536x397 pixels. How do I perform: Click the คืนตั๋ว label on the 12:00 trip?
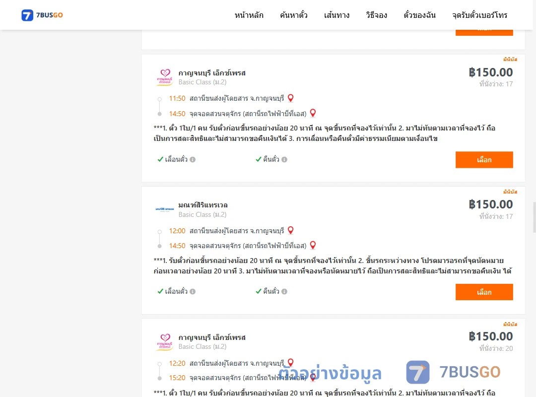point(271,291)
